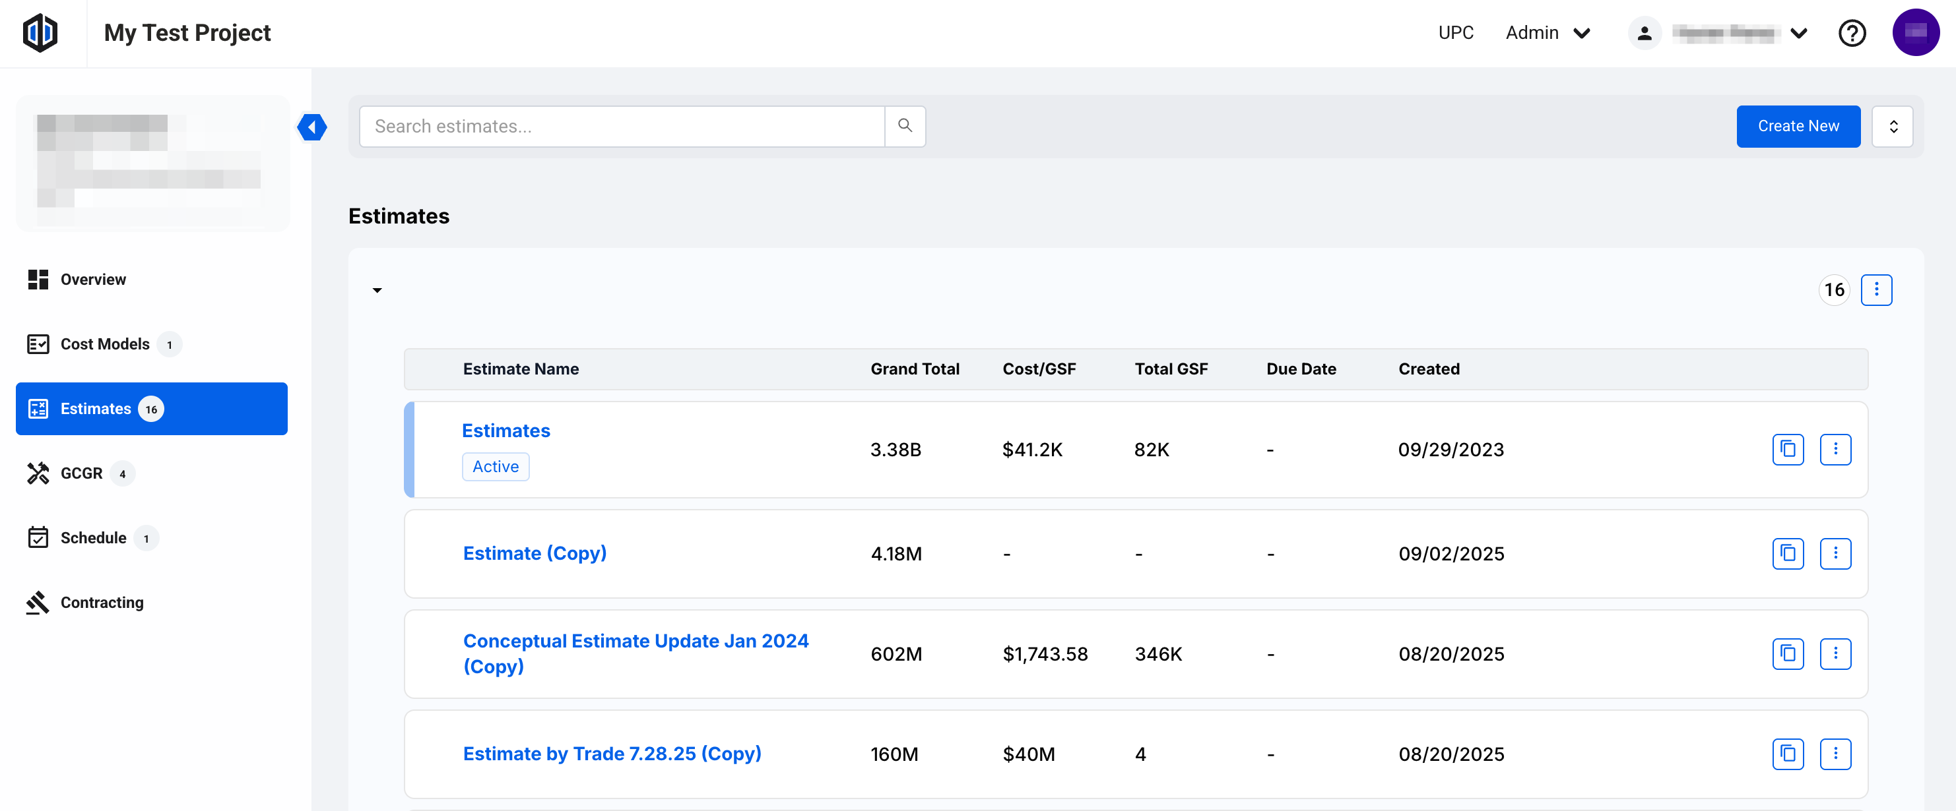Click the $1,743.58 cost per GSF value
This screenshot has width=1956, height=811.
(1045, 654)
